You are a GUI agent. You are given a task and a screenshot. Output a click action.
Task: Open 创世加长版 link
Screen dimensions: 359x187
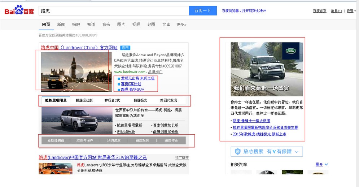[126, 132]
